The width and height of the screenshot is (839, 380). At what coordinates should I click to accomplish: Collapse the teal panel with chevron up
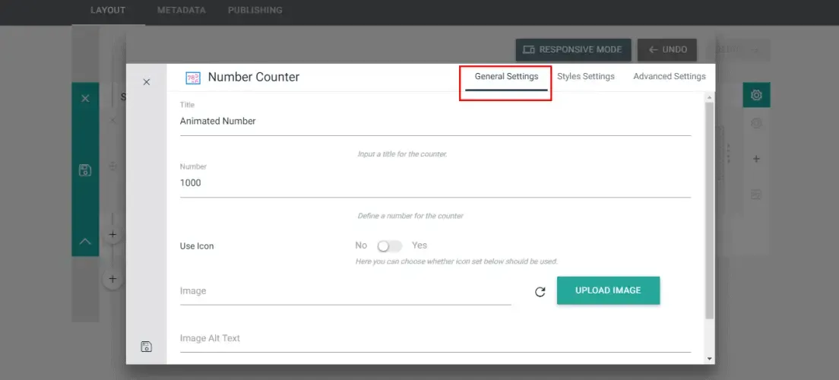pyautogui.click(x=85, y=242)
